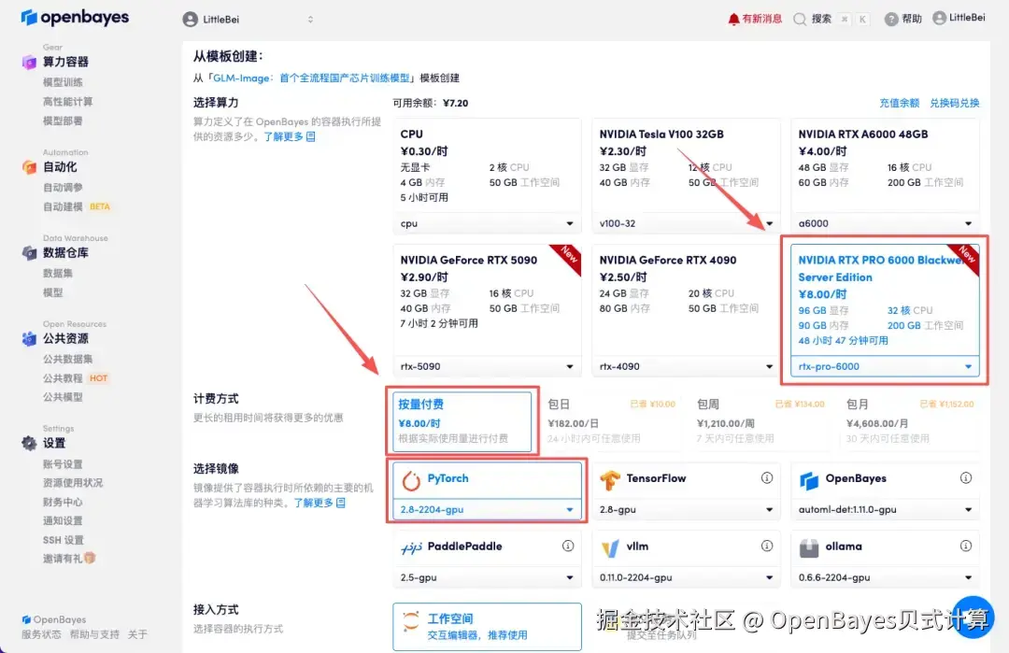Click the 公共资源 sidebar icon

tap(29, 338)
